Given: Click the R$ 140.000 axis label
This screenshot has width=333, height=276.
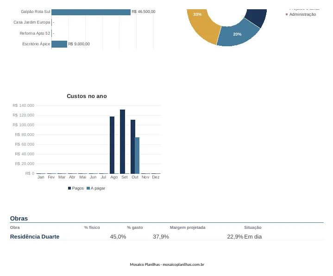Looking at the screenshot, I should pos(23,105).
